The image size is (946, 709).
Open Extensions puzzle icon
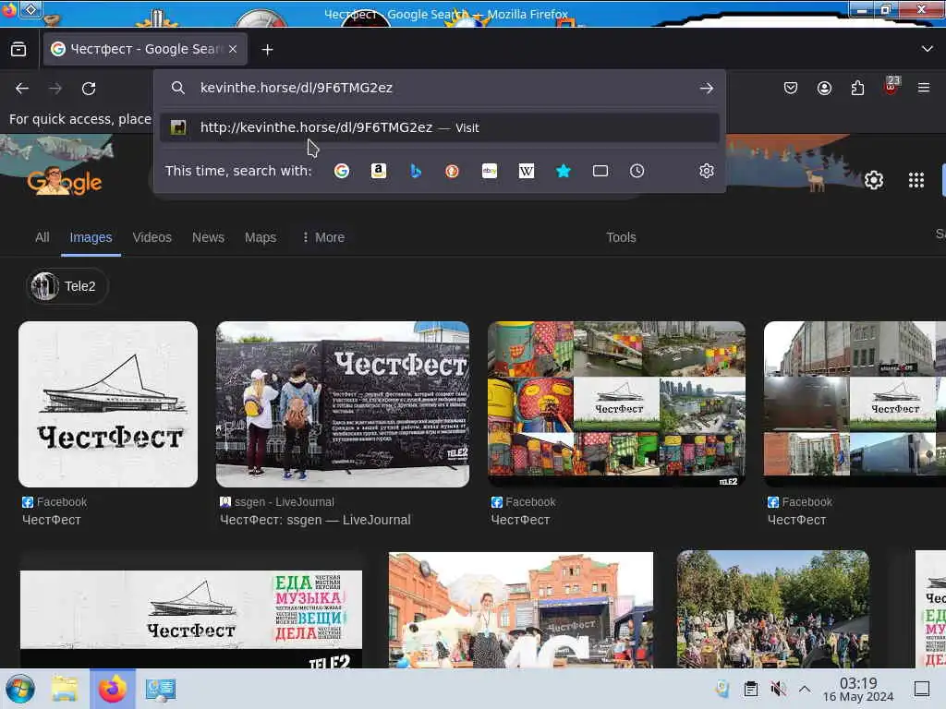[x=857, y=88]
